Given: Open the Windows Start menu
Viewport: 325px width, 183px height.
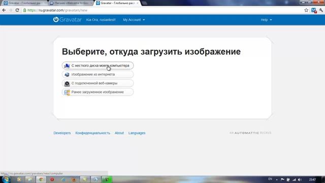Looking at the screenshot, I should [x=6, y=179].
